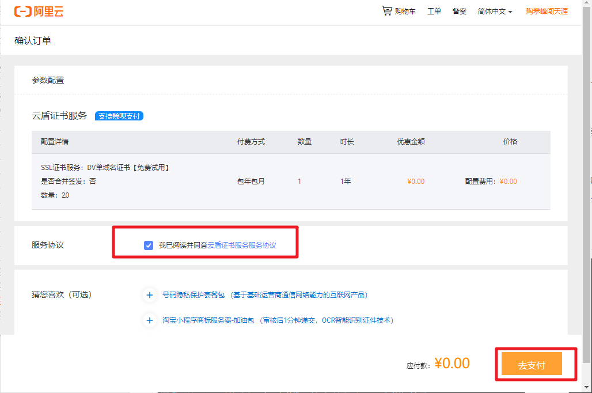Screen dimensions: 592x393
Task: Add 号码隐私保护套餐包 with plus icon
Action: [150, 295]
